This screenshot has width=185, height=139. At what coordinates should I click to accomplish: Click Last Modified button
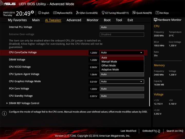pos(128,131)
